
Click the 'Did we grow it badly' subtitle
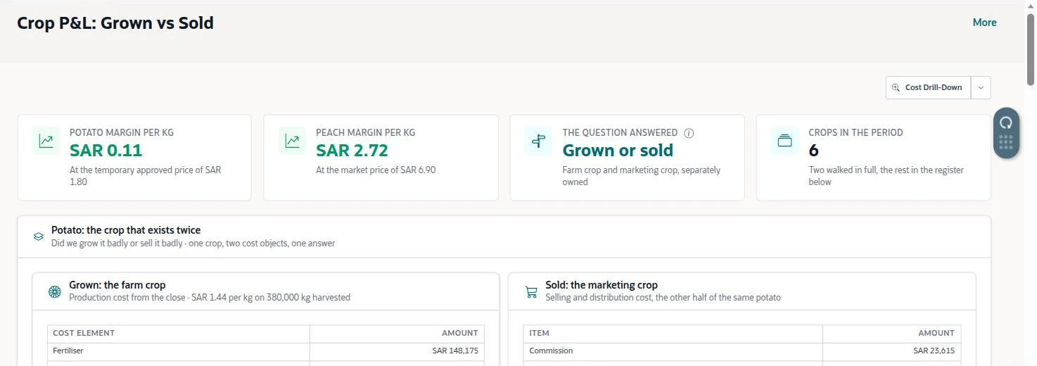click(x=193, y=244)
